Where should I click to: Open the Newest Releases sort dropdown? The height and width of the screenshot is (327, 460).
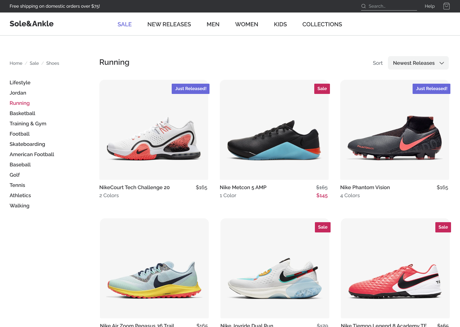pos(418,63)
